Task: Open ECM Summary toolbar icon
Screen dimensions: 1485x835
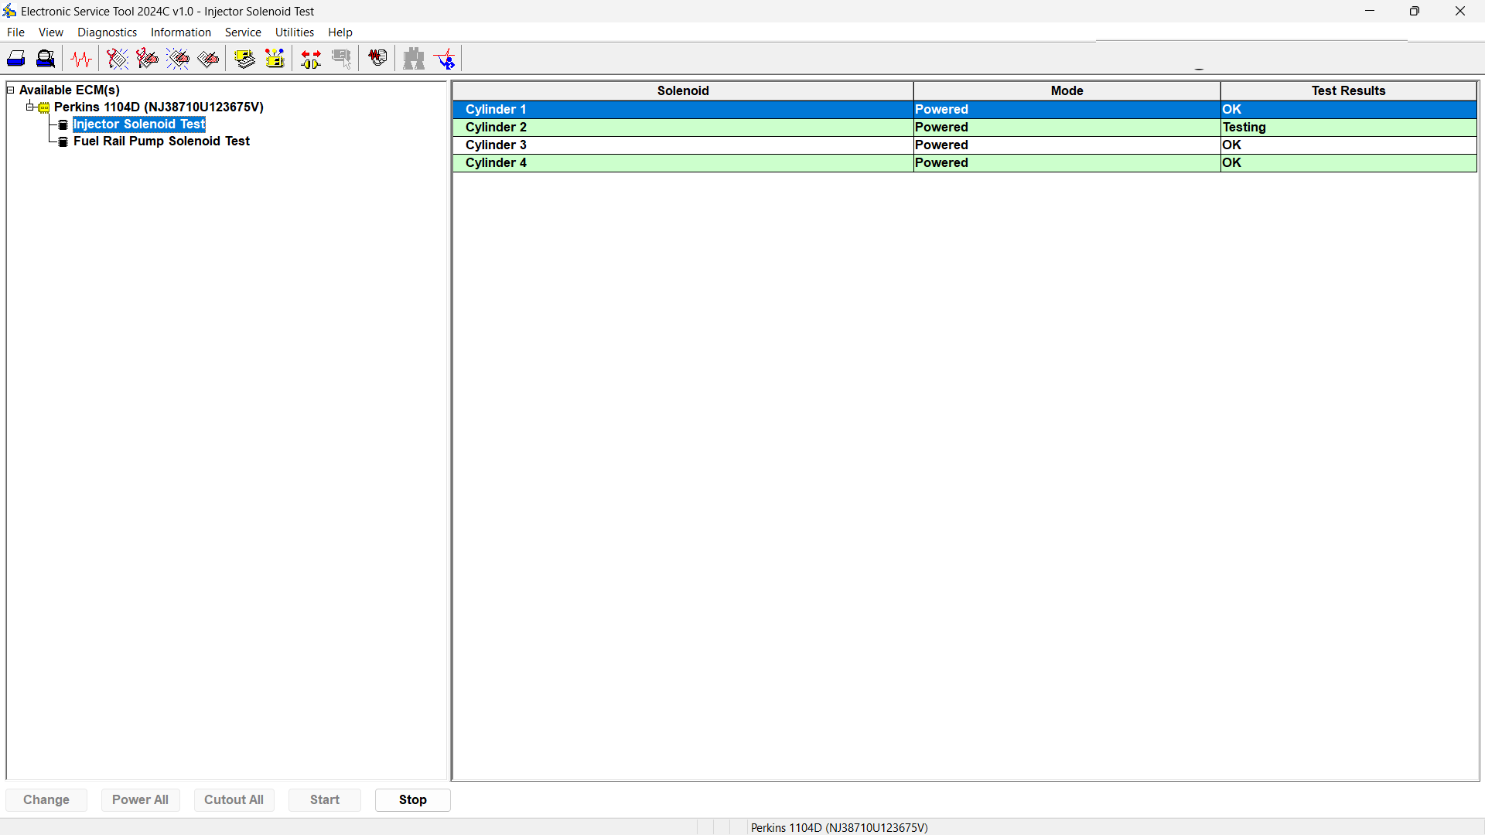Action: click(x=245, y=59)
